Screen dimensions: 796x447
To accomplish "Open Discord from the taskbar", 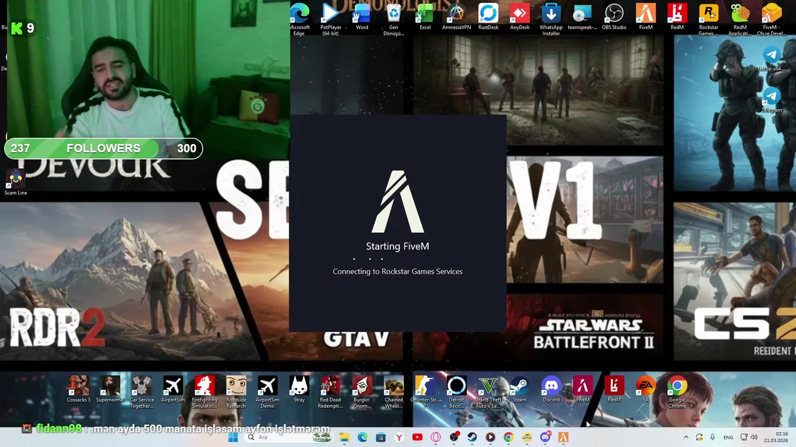I will (x=545, y=437).
